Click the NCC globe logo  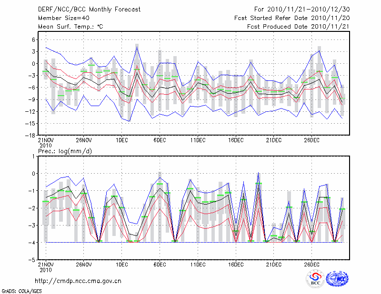(x=337, y=278)
